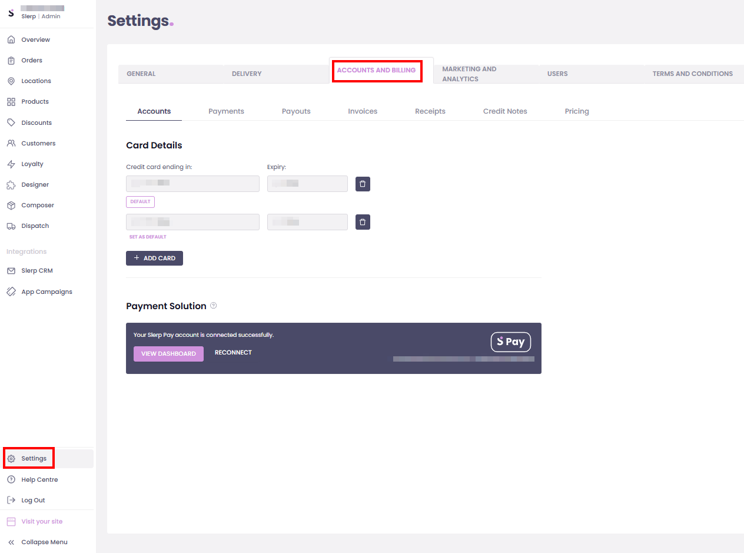Click the Add Card button
Image resolution: width=744 pixels, height=553 pixels.
[x=154, y=258]
